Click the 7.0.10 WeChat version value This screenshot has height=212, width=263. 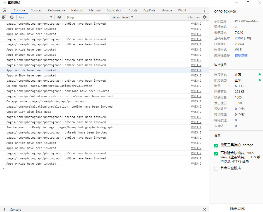239,32
